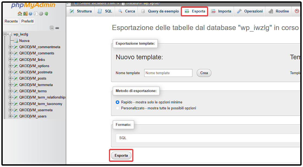Image resolution: width=303 pixels, height=167 pixels.
Task: Expand the QKODjVM_postmeta tree node
Action: [x=10, y=72]
